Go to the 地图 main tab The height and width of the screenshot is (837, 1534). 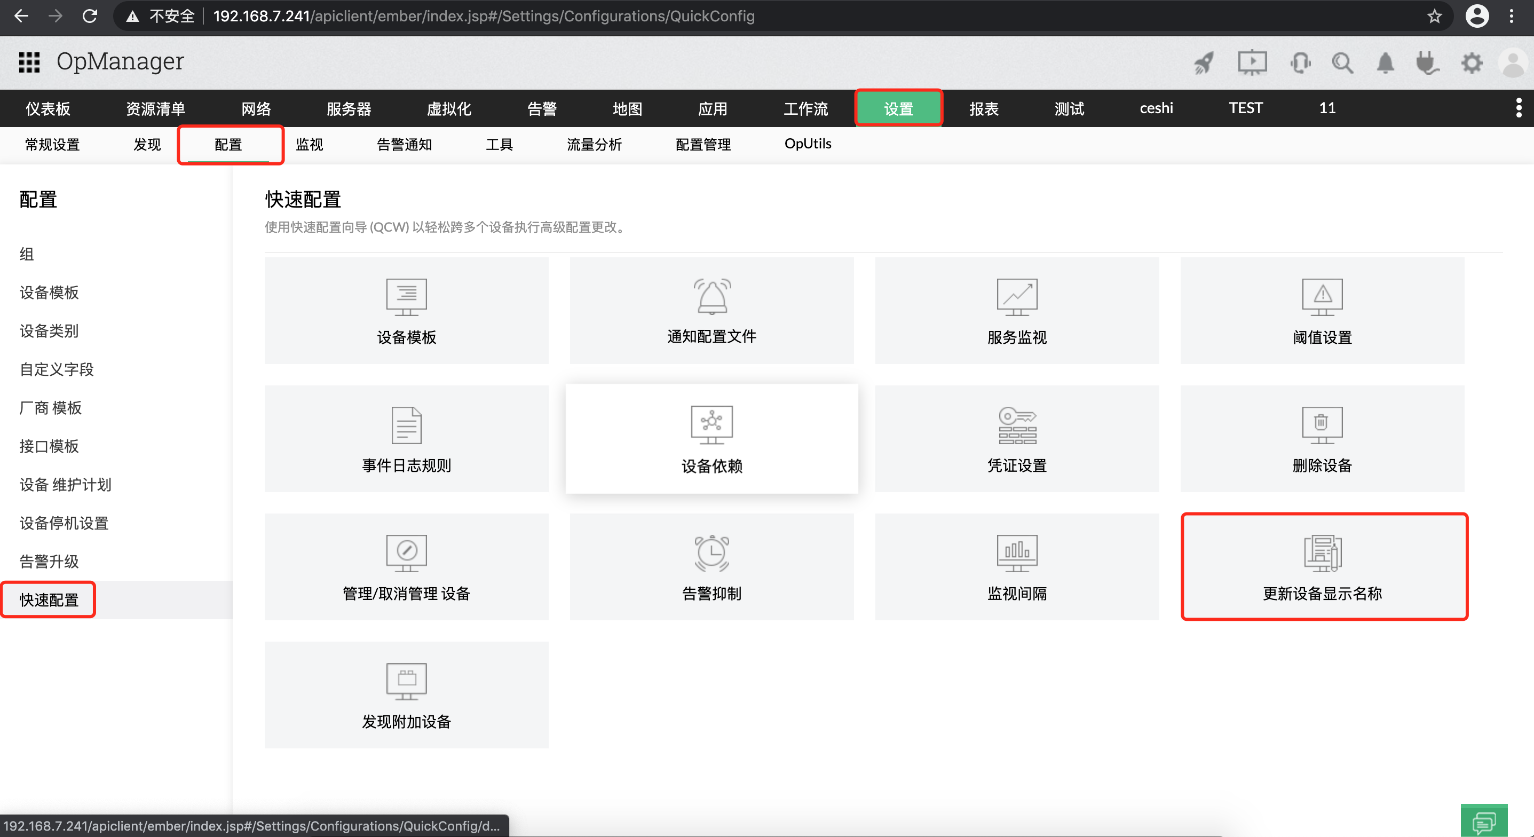click(x=627, y=108)
